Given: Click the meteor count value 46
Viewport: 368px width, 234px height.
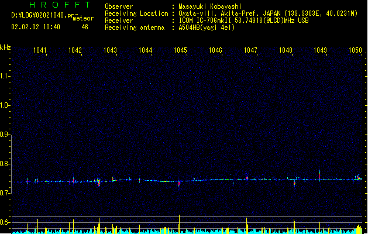Looking at the screenshot, I should tap(85, 27).
